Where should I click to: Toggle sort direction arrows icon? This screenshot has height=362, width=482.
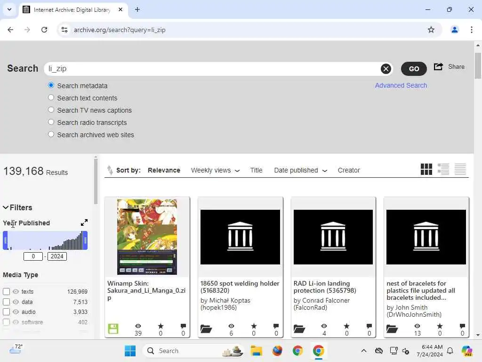(x=110, y=170)
